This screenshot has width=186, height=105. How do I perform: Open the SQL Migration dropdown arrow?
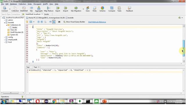tap(83, 9)
